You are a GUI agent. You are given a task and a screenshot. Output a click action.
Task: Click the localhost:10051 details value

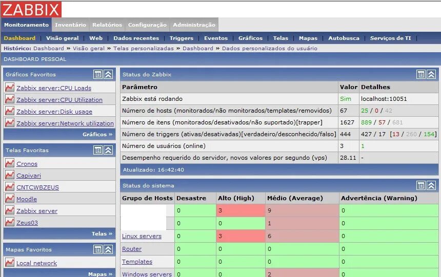point(384,99)
